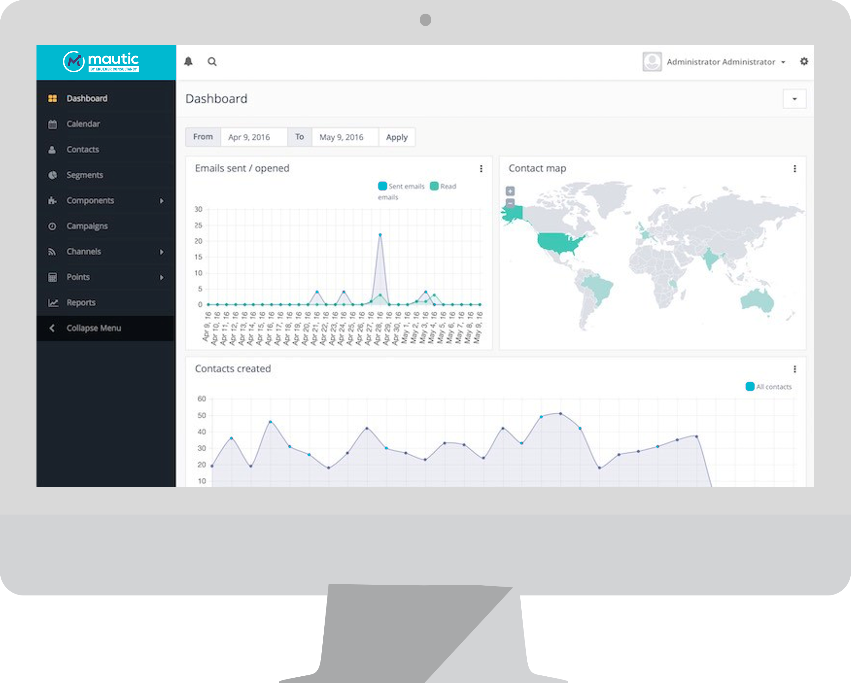The height and width of the screenshot is (683, 851).
Task: Click the Dashboard grid icon
Action: pos(52,98)
